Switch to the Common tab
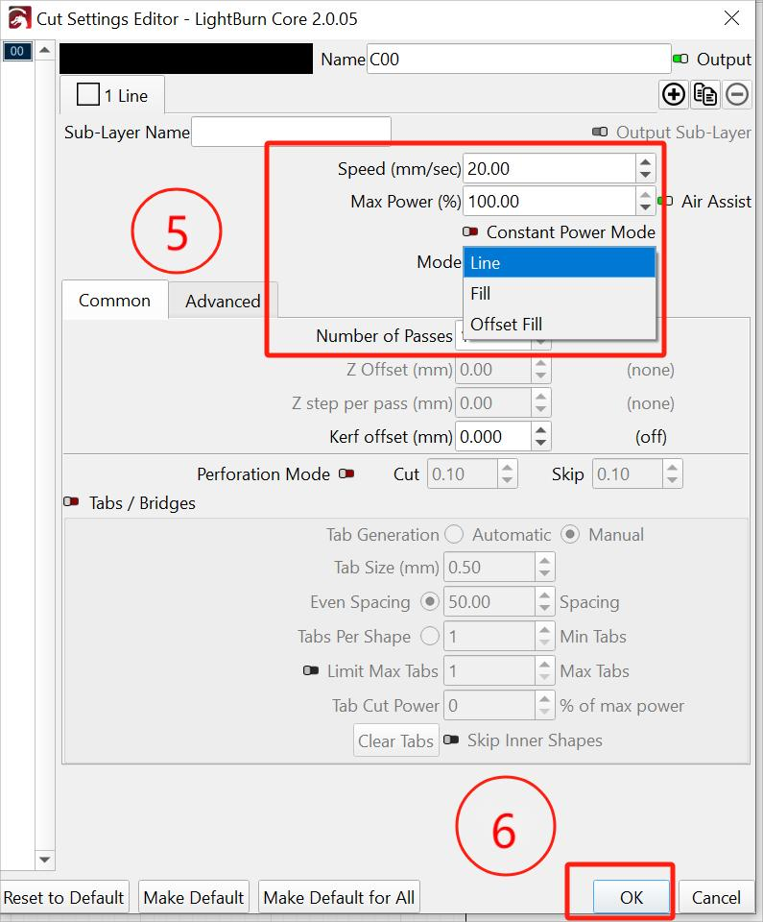 (114, 301)
